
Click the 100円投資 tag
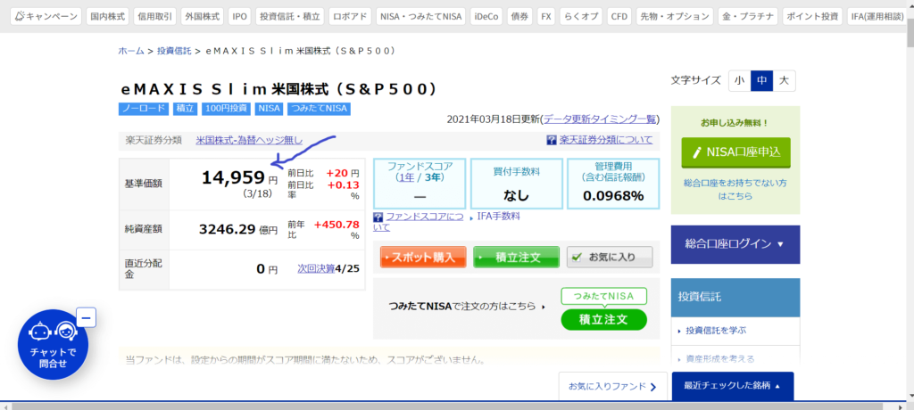tap(226, 109)
